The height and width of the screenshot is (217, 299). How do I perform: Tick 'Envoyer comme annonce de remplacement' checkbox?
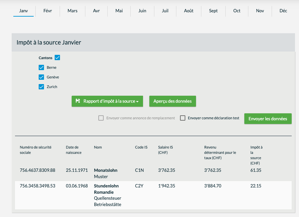click(x=101, y=118)
